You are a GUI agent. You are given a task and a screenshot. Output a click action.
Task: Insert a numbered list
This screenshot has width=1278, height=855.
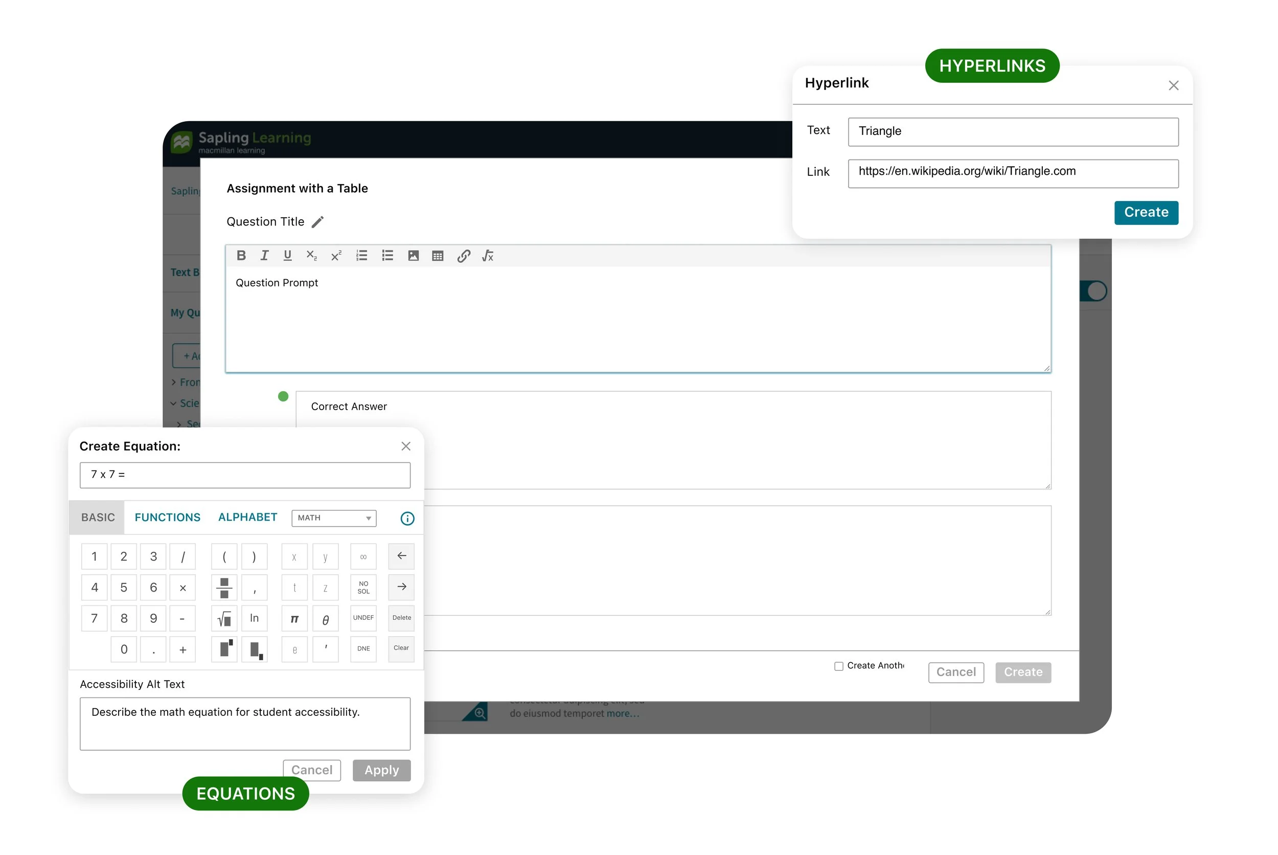(362, 256)
